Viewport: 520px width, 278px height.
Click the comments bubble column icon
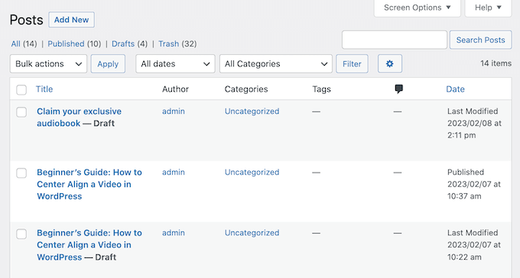[398, 89]
